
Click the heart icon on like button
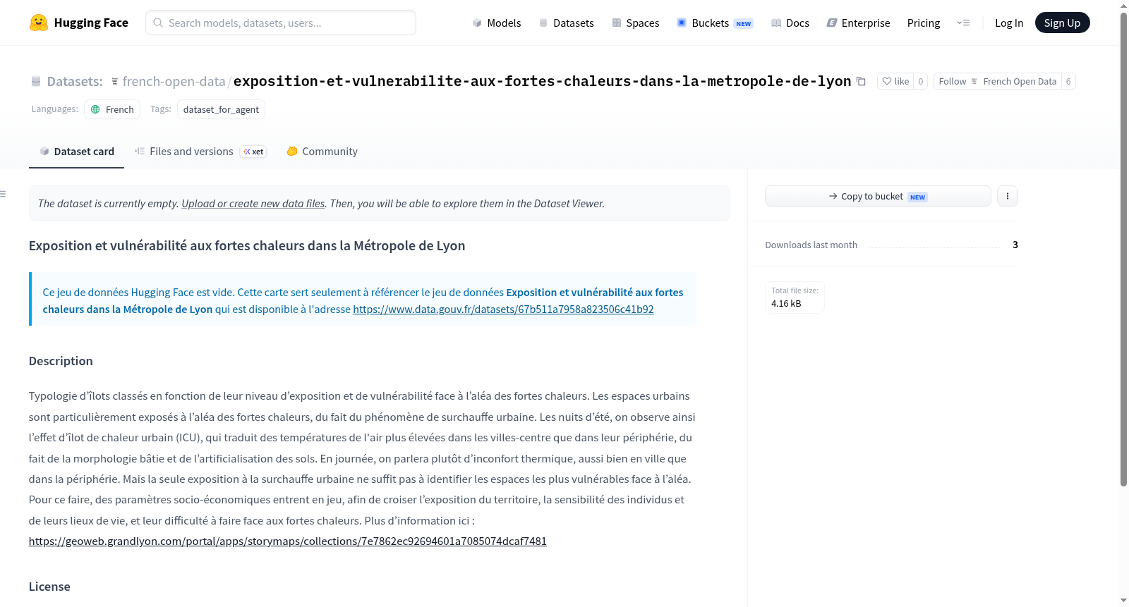coord(887,81)
